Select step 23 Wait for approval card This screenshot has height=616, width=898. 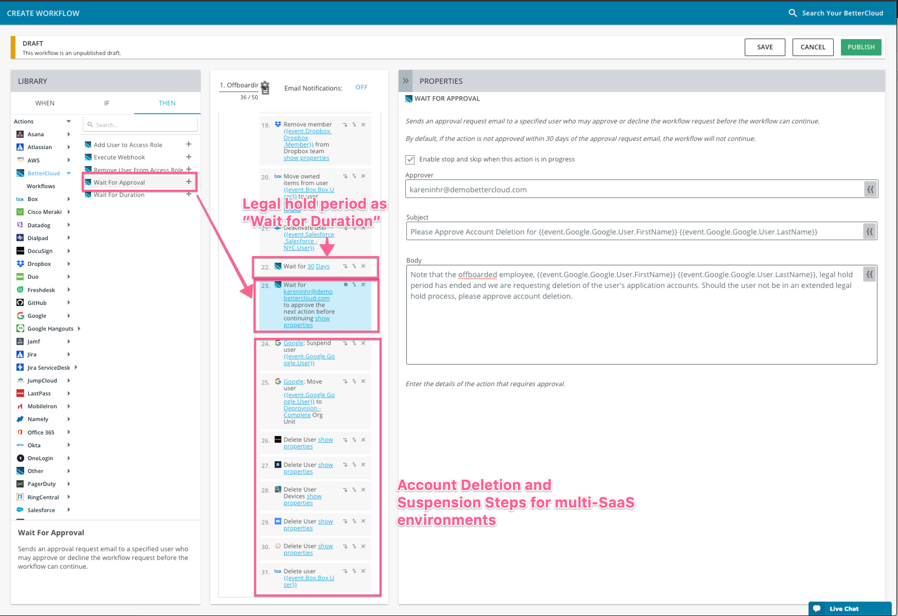click(x=315, y=305)
